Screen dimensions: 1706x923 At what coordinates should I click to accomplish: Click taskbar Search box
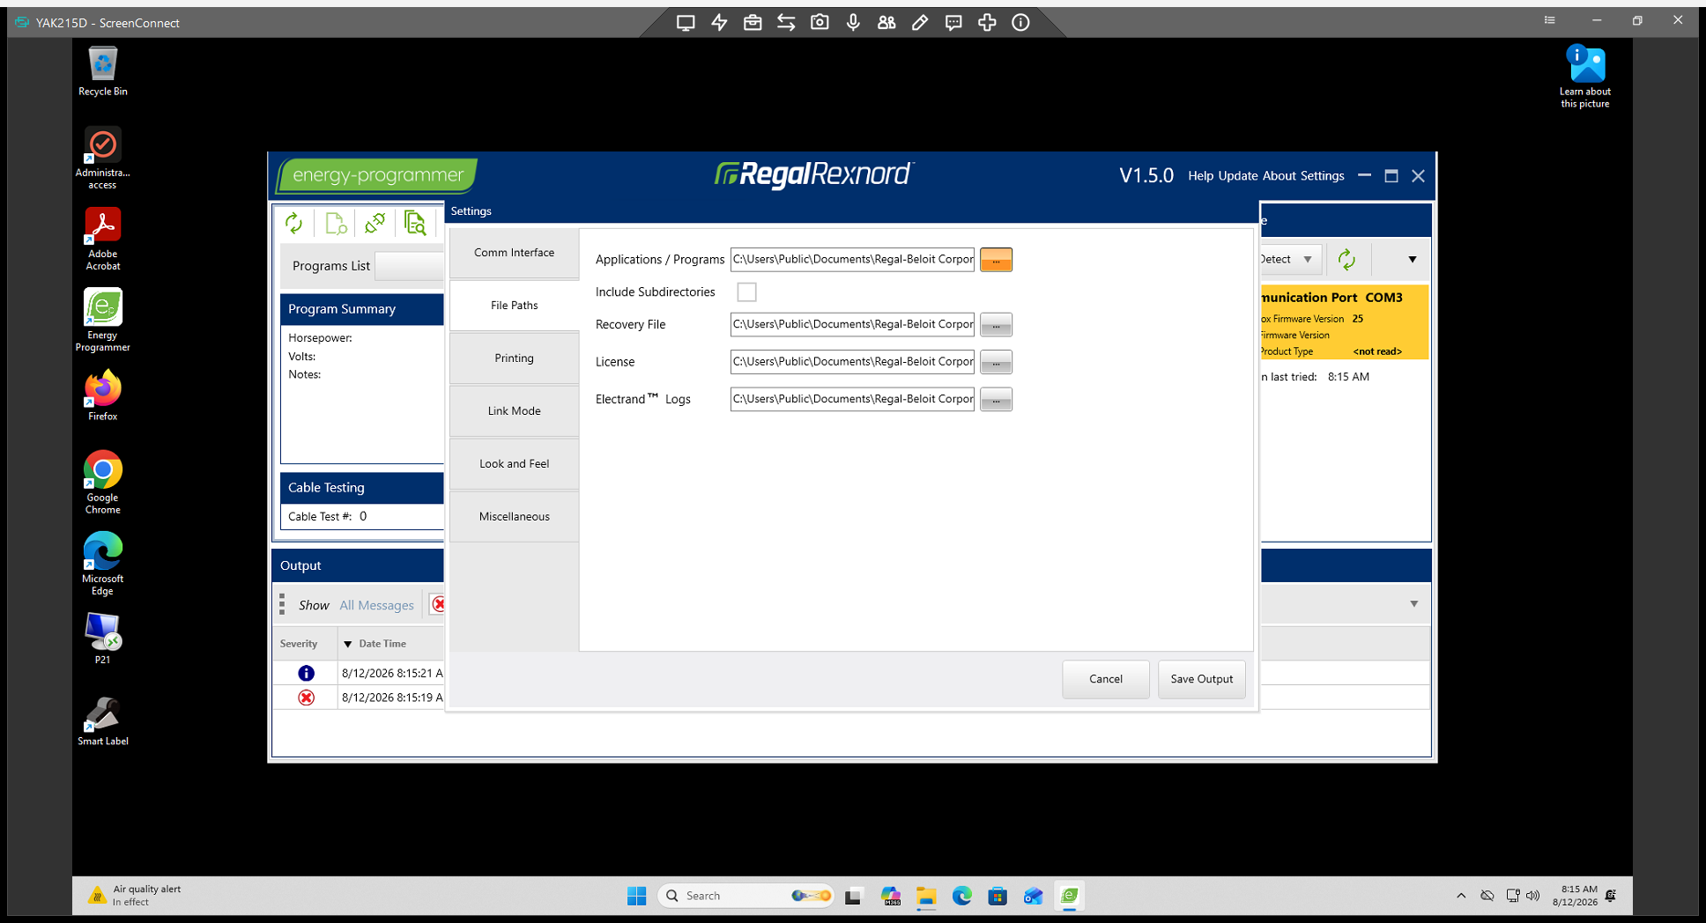[x=745, y=896]
